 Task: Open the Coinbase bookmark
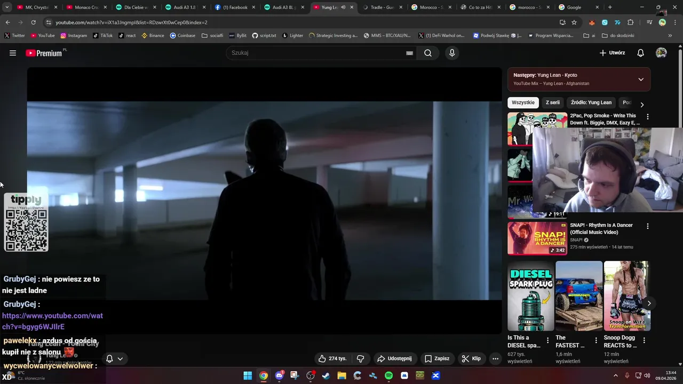182,36
